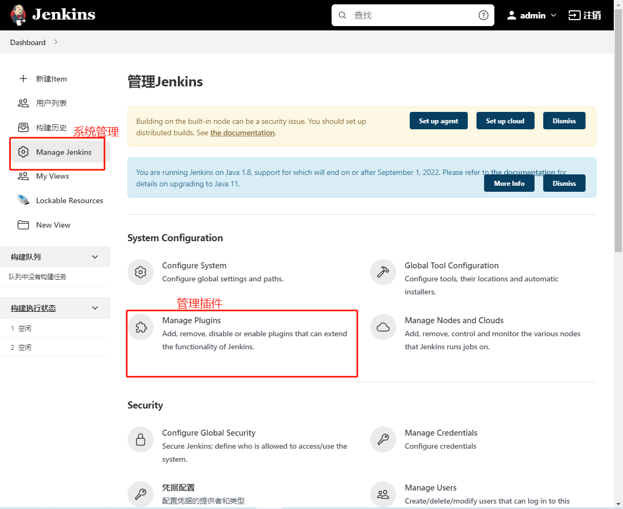Open the Global Tool Configuration hammer icon

pyautogui.click(x=383, y=272)
